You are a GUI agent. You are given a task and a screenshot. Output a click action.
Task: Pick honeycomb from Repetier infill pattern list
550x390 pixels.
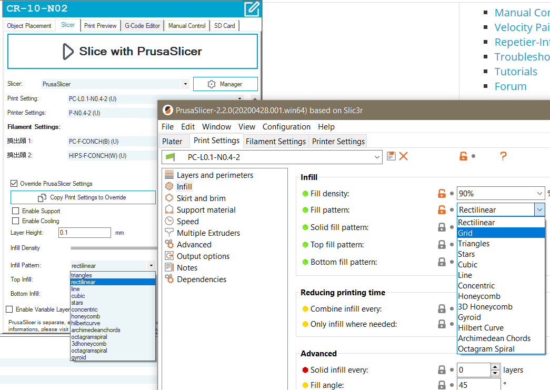point(113,316)
